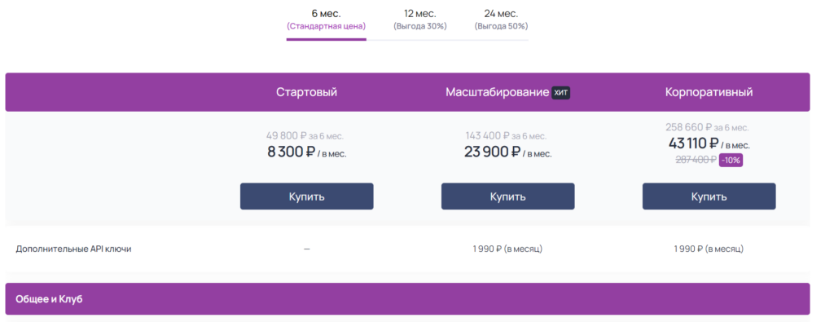Switch to the 24 мес. billing tab
Image resolution: width=834 pixels, height=322 pixels.
click(501, 20)
